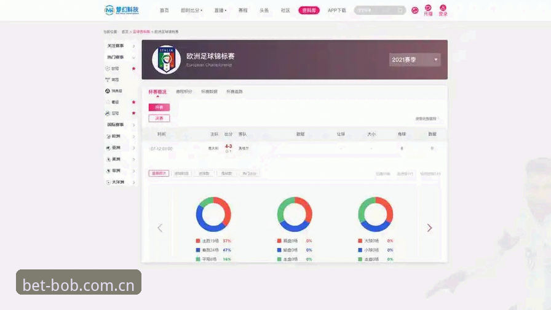This screenshot has height=310, width=551.
Task: Click the green swatch beside the 16% legend
Action: 198,259
